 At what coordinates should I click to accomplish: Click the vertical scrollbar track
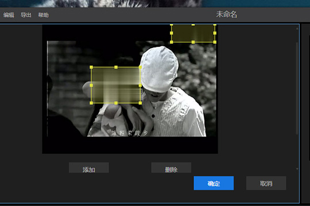point(297,88)
